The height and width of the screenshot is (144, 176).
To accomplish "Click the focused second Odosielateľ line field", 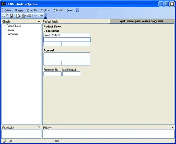I will click(x=67, y=39).
